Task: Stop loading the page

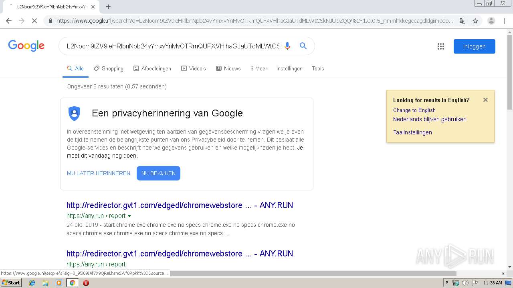Action: [x=34, y=21]
